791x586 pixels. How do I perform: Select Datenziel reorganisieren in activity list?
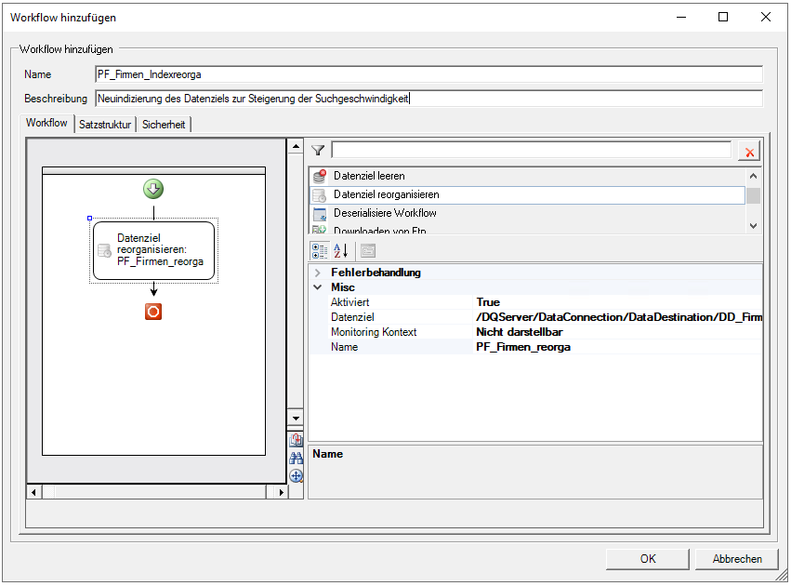tap(527, 194)
